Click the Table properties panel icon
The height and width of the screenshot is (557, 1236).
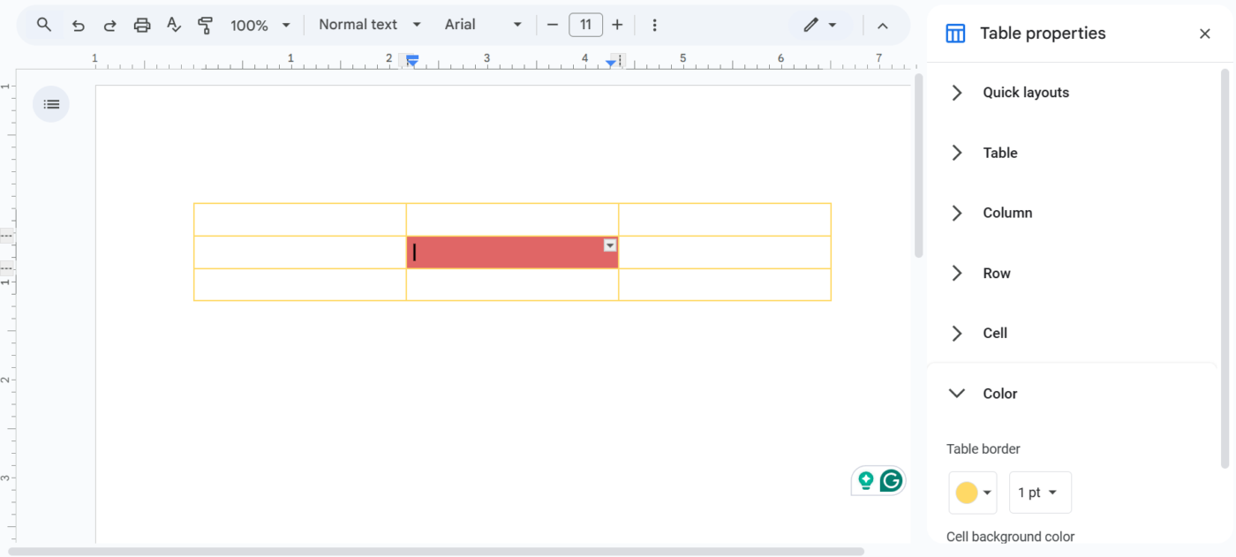[955, 34]
